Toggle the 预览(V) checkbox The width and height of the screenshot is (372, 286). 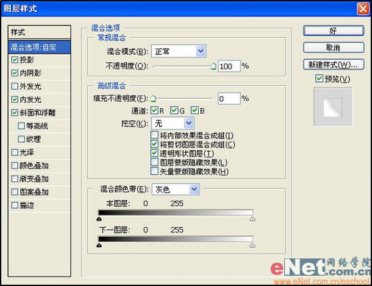319,78
